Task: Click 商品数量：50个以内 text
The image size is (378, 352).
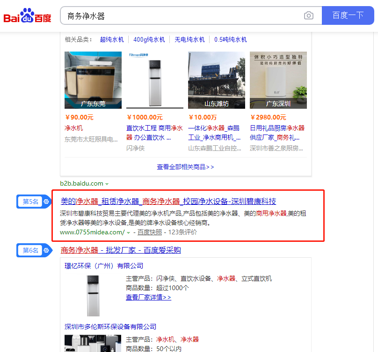Action: coord(154,349)
